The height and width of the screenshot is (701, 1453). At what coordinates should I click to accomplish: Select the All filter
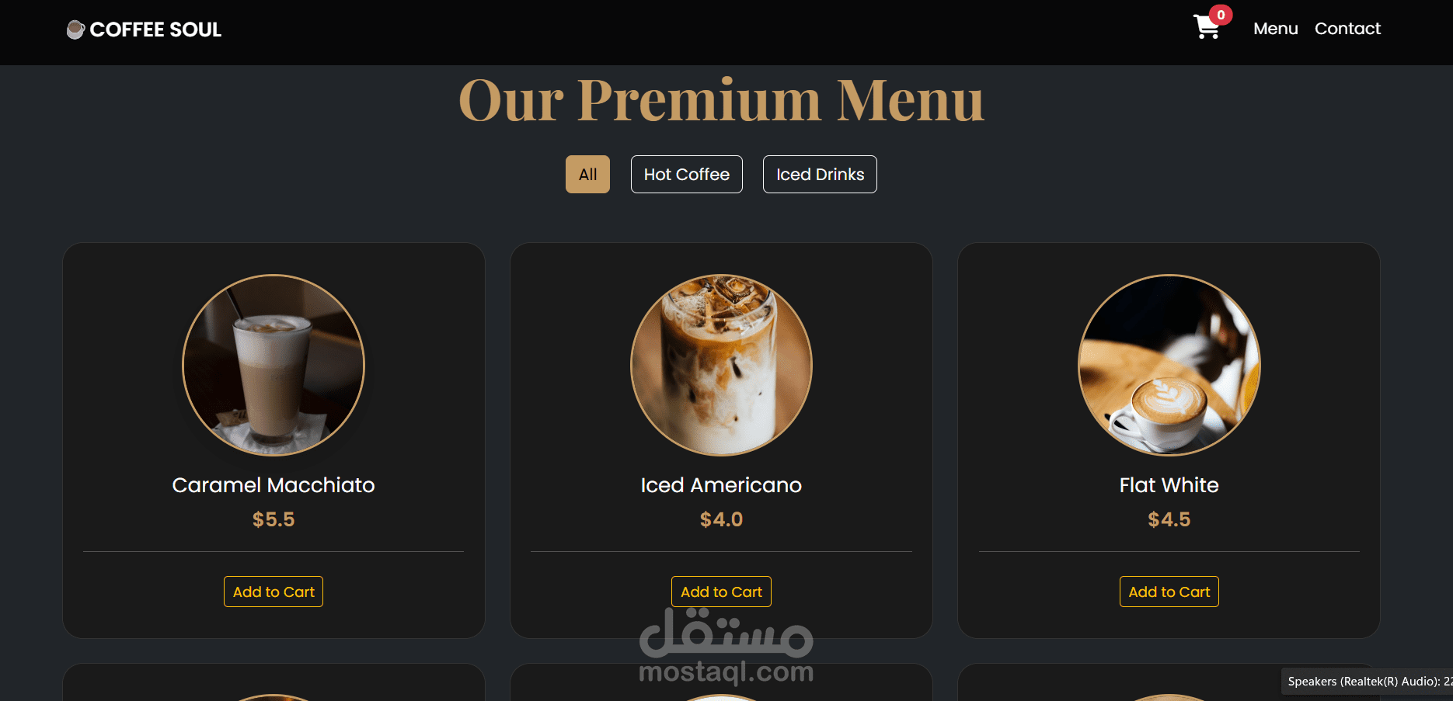pos(587,175)
